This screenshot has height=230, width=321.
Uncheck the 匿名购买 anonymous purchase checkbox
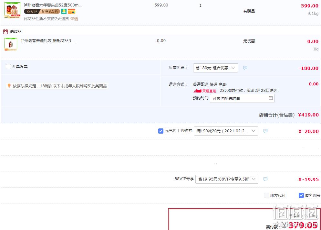pyautogui.click(x=301, y=195)
